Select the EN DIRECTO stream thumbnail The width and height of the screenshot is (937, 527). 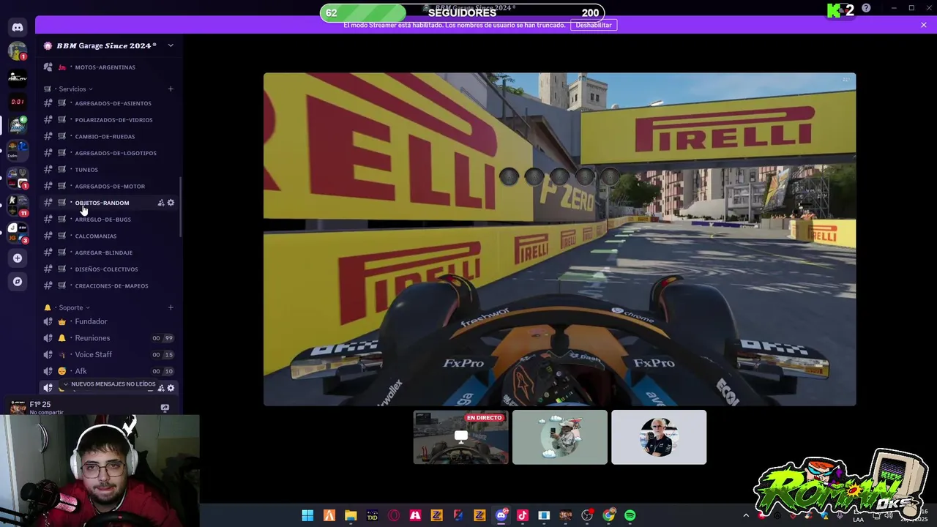pos(460,437)
